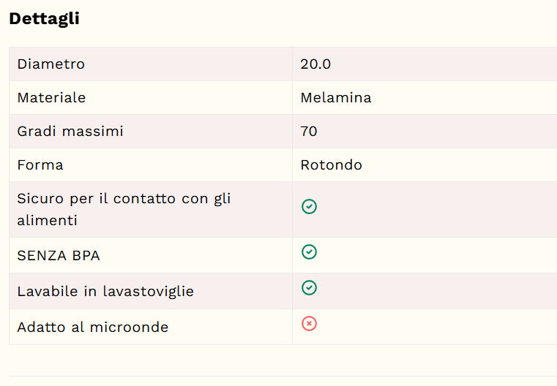Select the Rotondo shape value
This screenshot has height=386, width=557.
[331, 165]
